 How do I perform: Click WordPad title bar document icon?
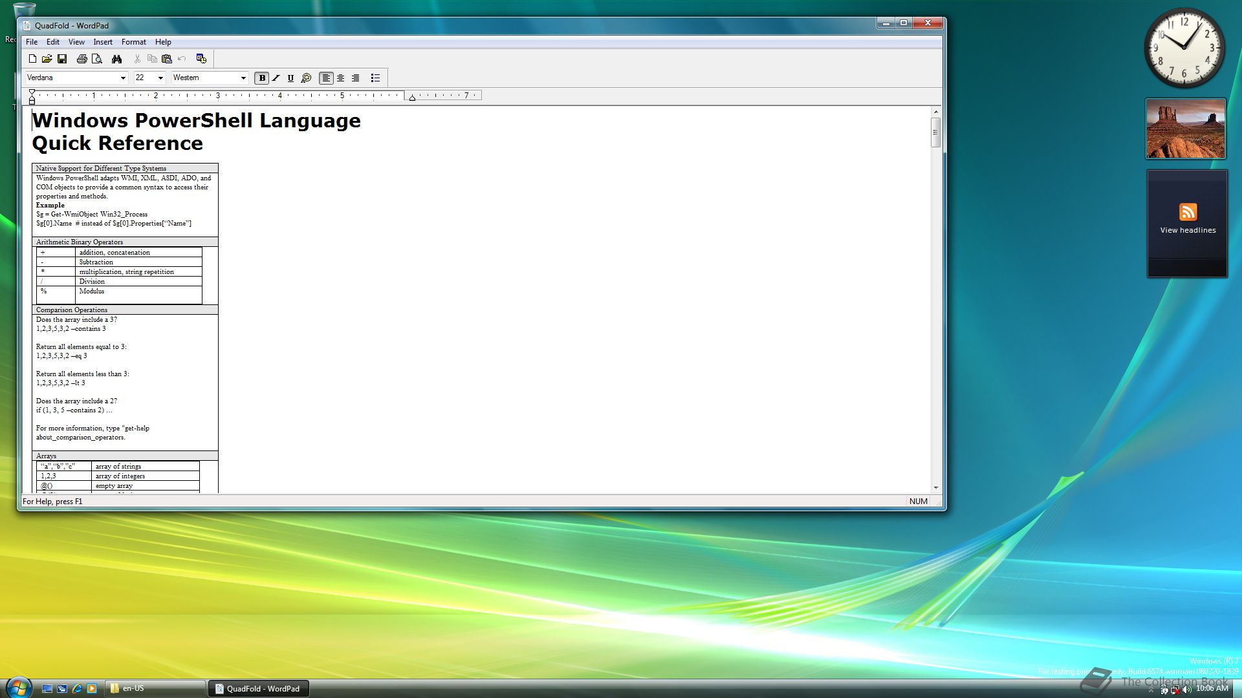[27, 26]
